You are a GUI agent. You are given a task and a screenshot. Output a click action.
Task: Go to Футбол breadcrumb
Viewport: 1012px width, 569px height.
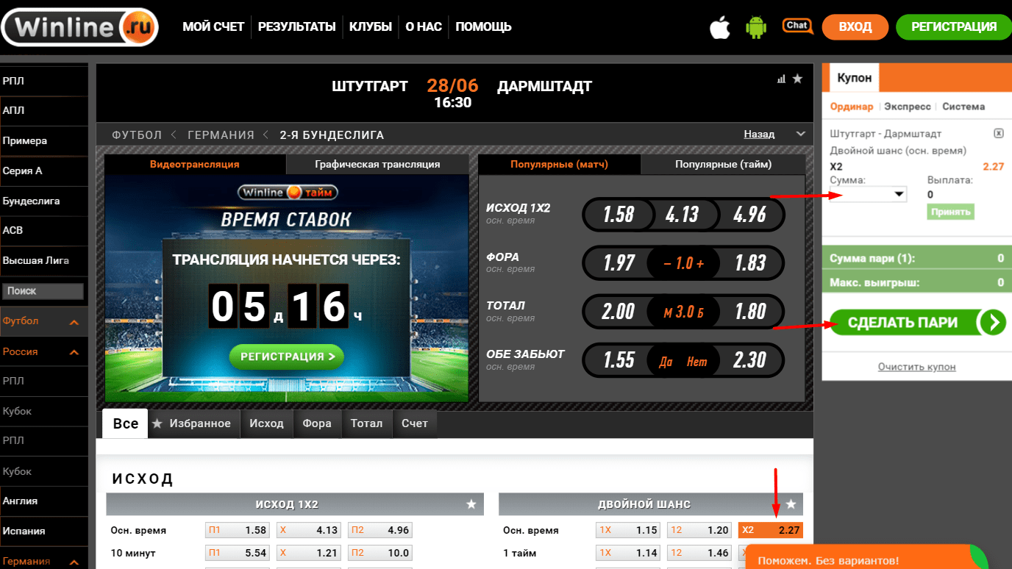click(x=137, y=135)
